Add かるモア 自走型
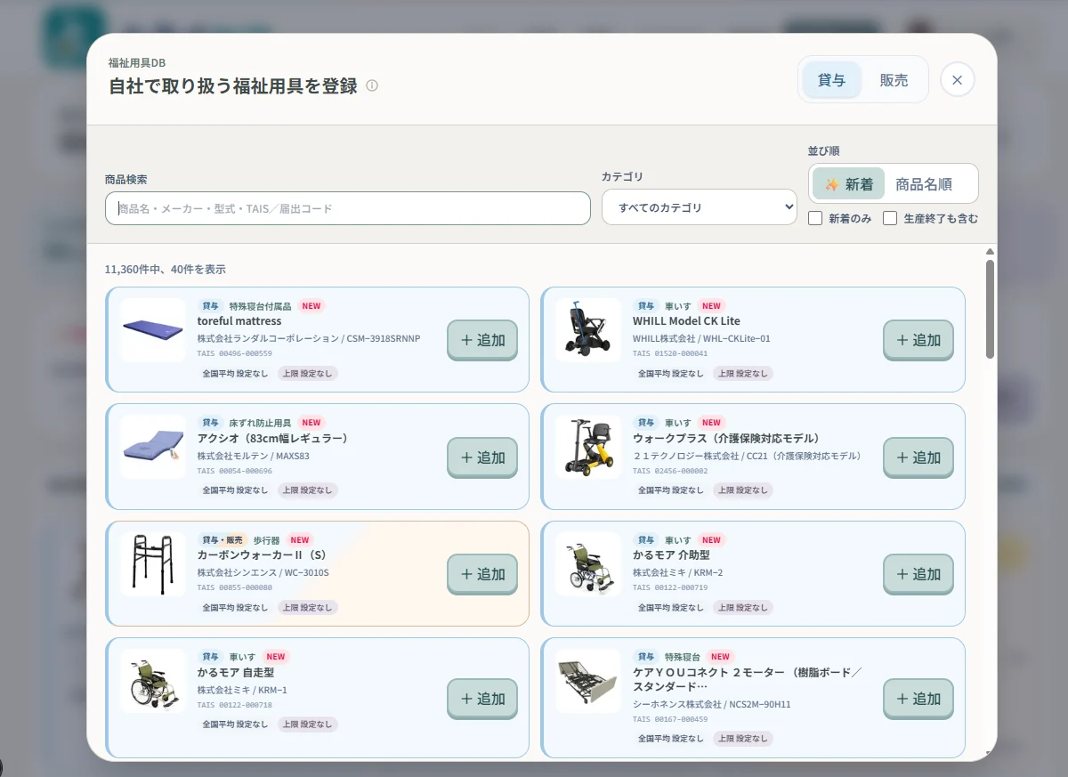 [482, 699]
